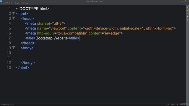This screenshot has width=189, height=106.
Task: Collapse the html block on line 2
Action: (x=14, y=13)
